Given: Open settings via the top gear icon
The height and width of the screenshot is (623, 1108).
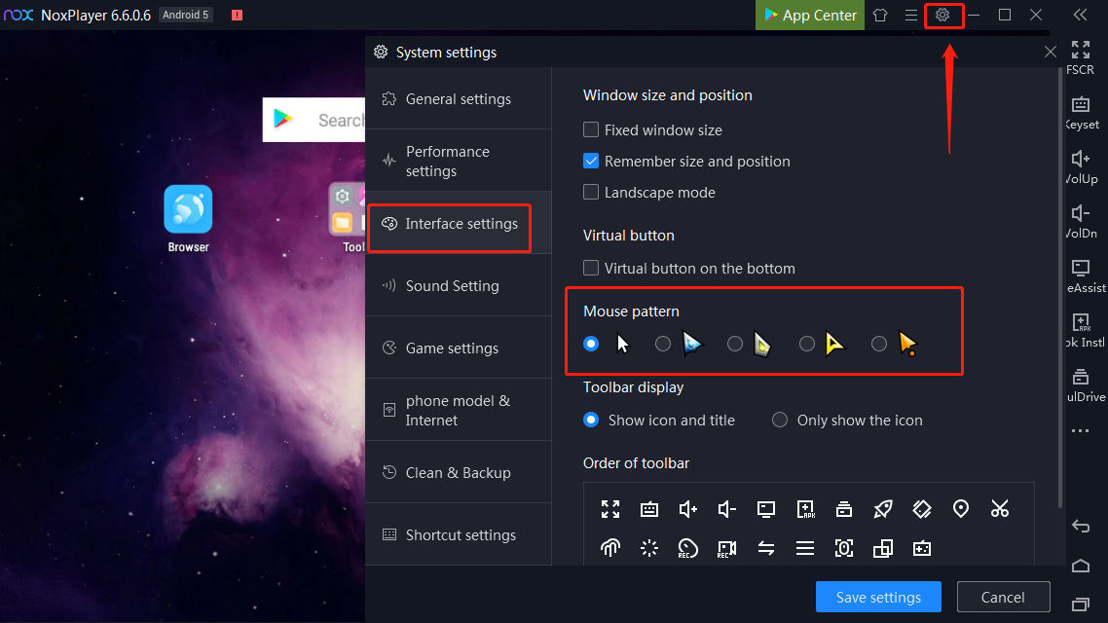Looking at the screenshot, I should coord(942,16).
